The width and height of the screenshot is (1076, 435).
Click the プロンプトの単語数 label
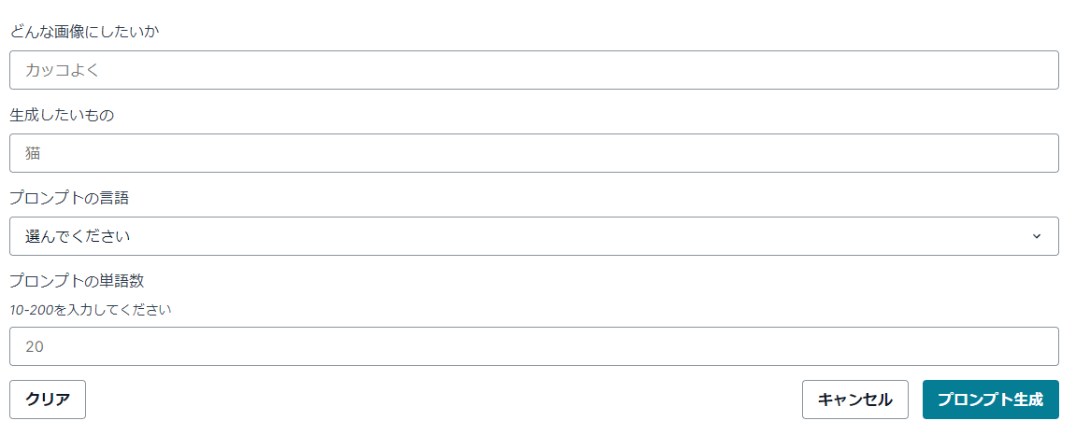pyautogui.click(x=76, y=281)
